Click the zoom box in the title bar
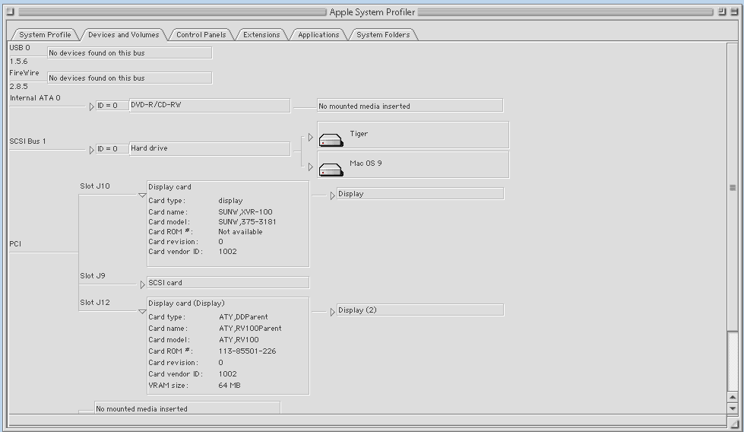The width and height of the screenshot is (744, 432). [722, 12]
